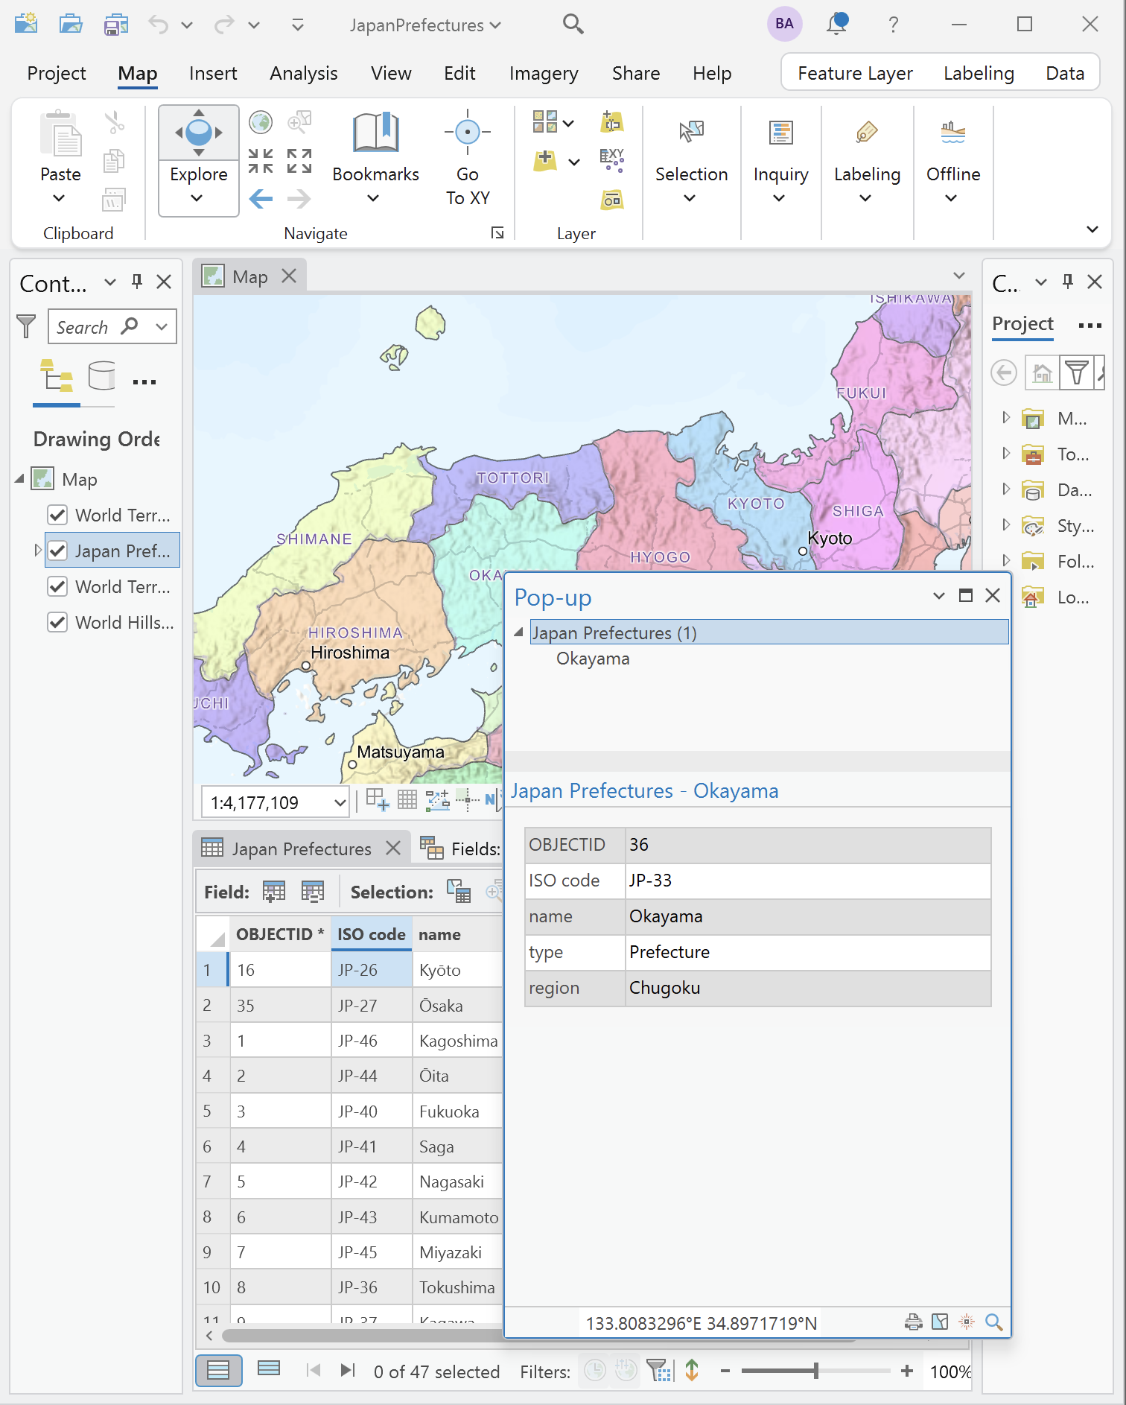Switch to the Imagery tab
Screen dimensions: 1126x1405
pyautogui.click(x=544, y=73)
